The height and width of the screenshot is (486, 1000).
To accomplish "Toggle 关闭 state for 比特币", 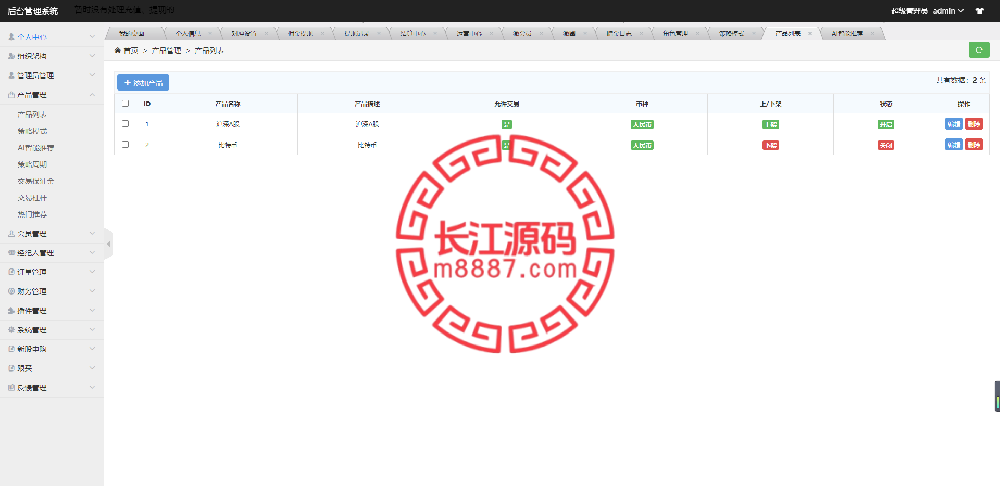I will click(x=886, y=145).
